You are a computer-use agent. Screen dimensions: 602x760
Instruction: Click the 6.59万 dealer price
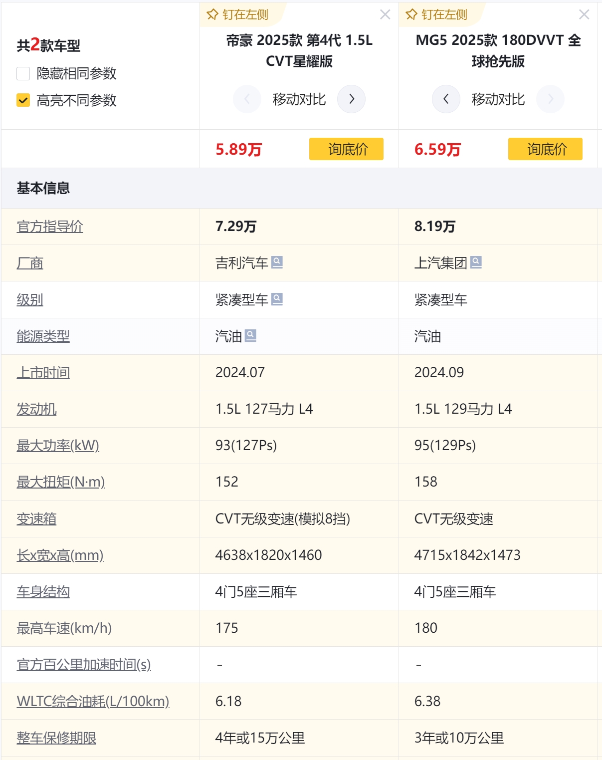437,149
